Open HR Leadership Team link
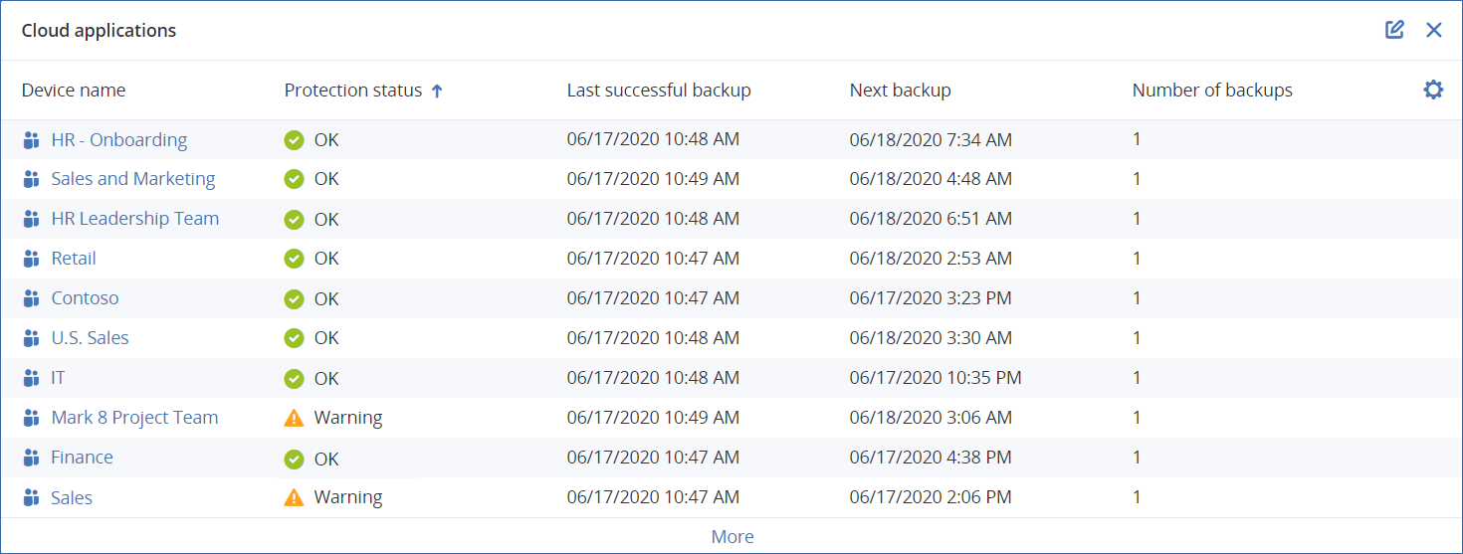1463x554 pixels. [x=135, y=219]
